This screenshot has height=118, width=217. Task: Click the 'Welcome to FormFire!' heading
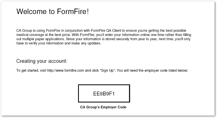coord(53,11)
